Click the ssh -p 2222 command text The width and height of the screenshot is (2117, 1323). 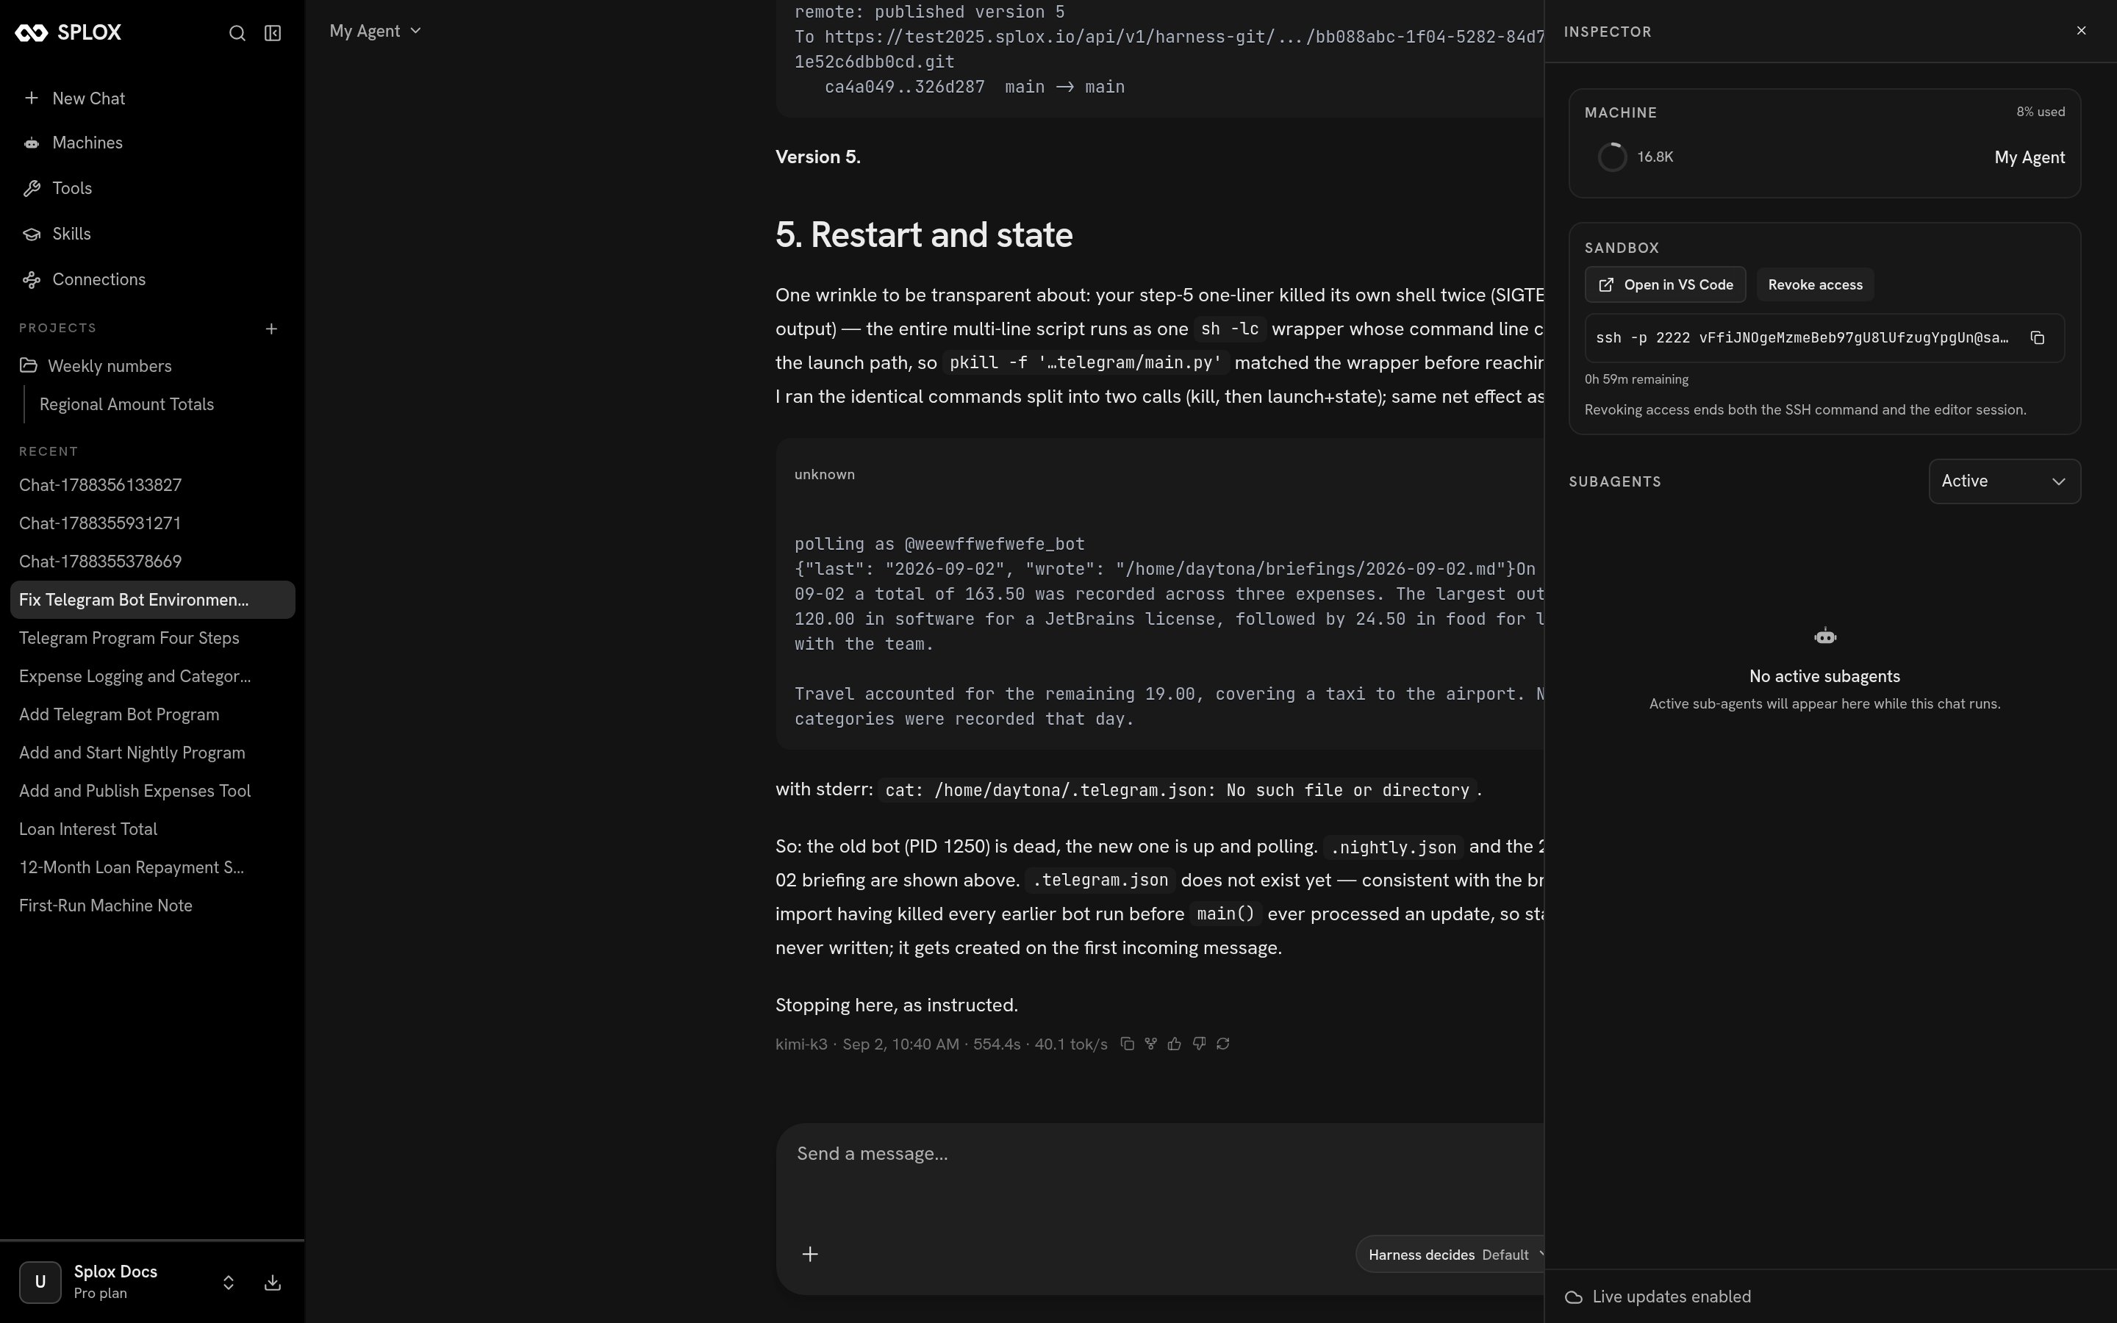[1802, 338]
